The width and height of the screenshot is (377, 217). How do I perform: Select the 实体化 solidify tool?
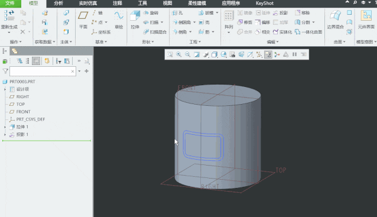(x=282, y=32)
